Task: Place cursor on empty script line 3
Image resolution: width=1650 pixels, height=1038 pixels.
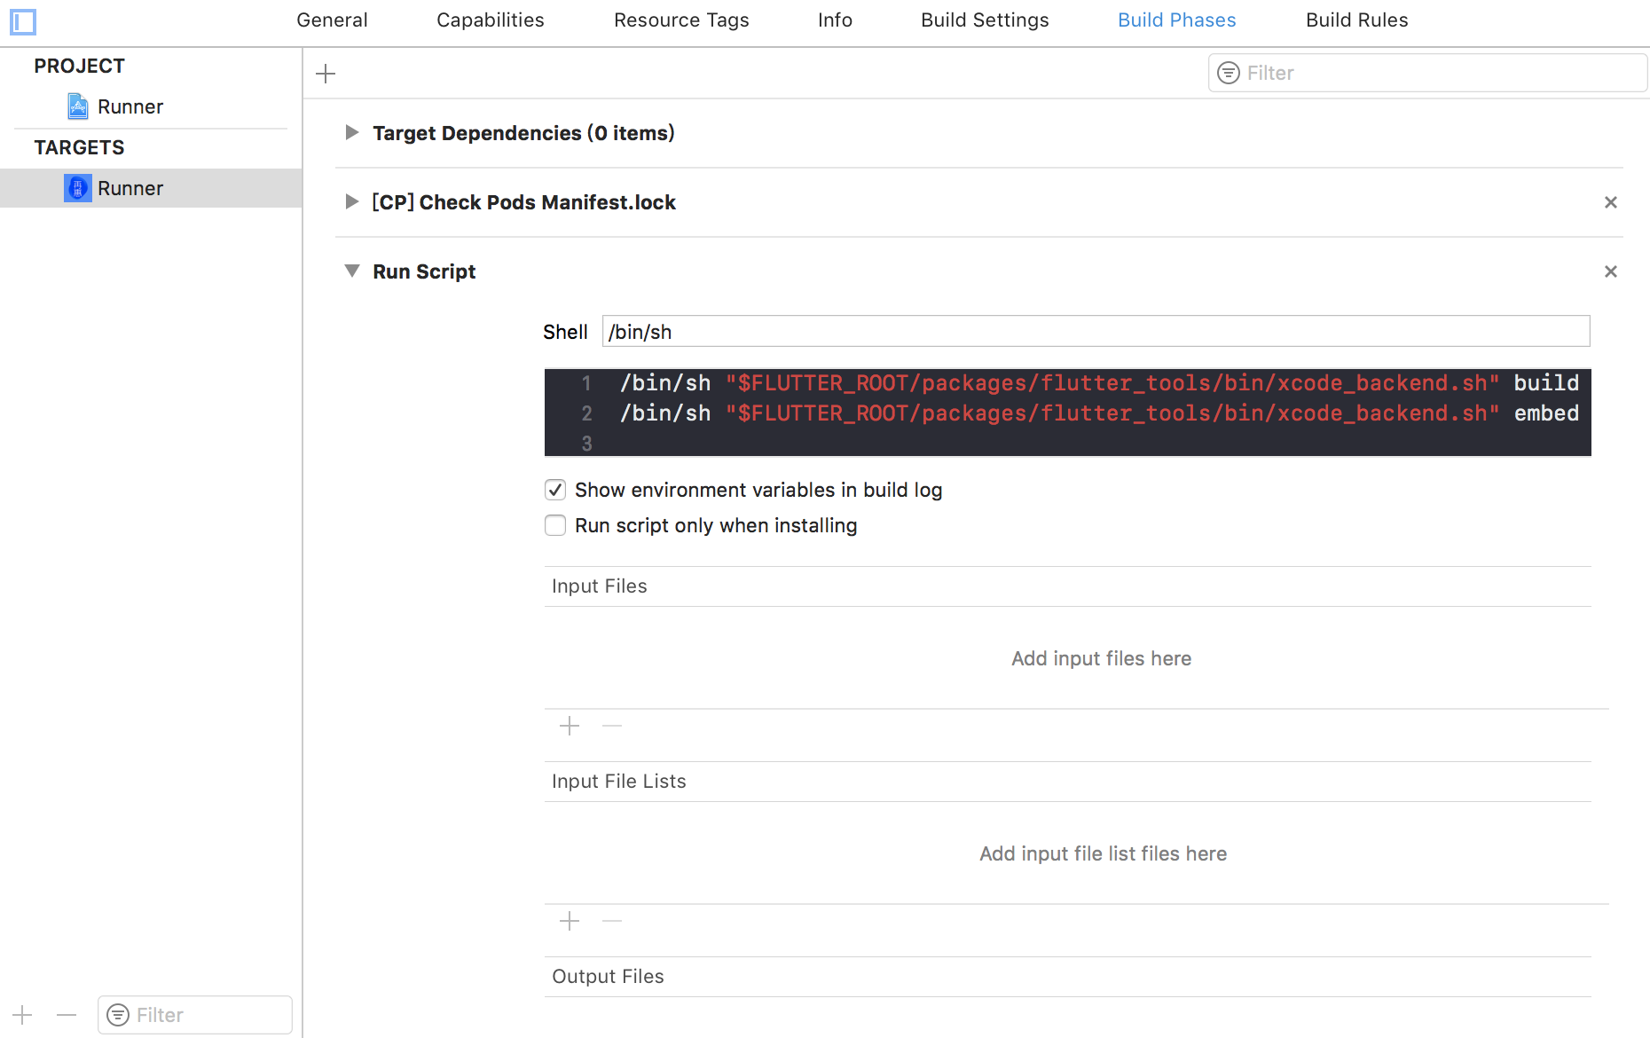Action: pyautogui.click(x=1067, y=443)
